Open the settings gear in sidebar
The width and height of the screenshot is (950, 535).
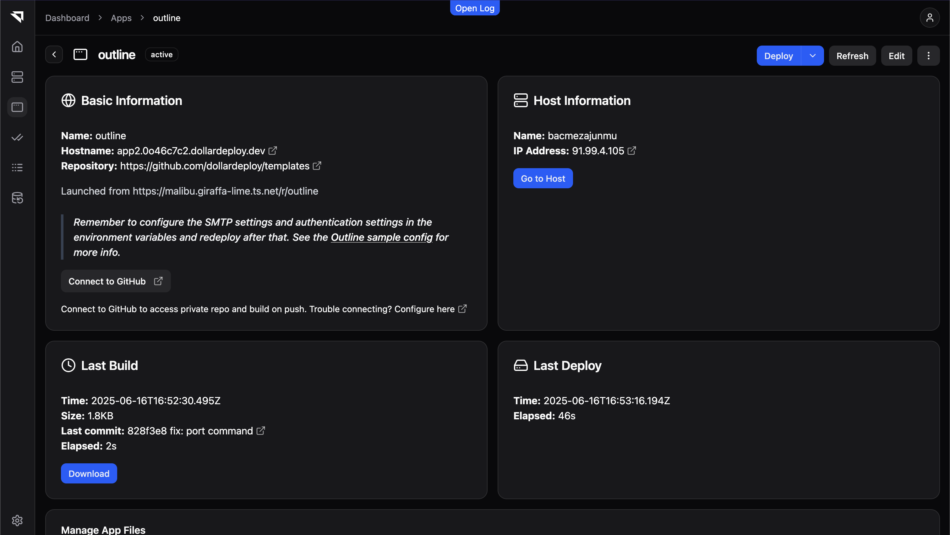[x=17, y=520]
